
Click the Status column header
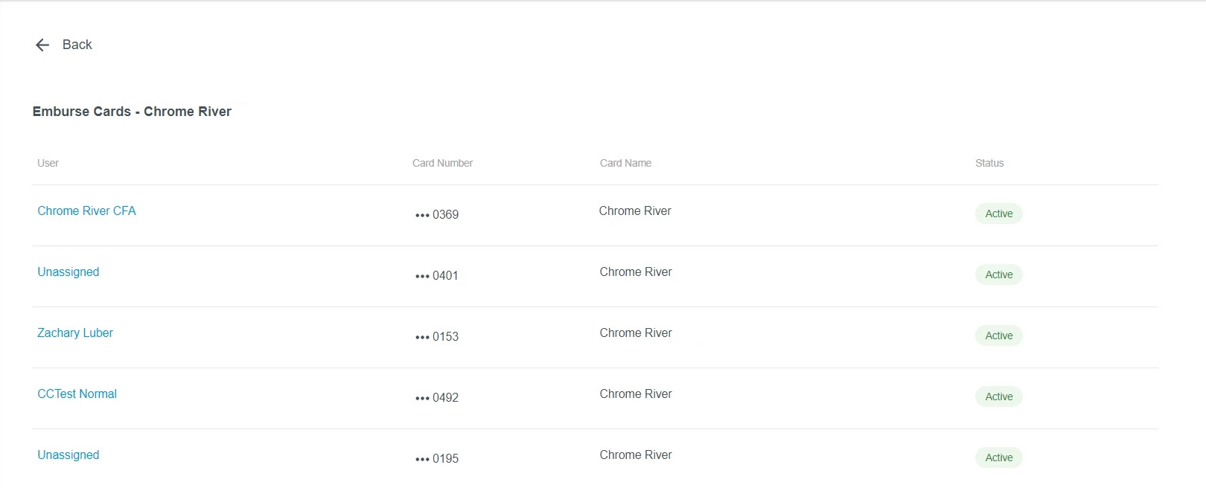coord(989,164)
